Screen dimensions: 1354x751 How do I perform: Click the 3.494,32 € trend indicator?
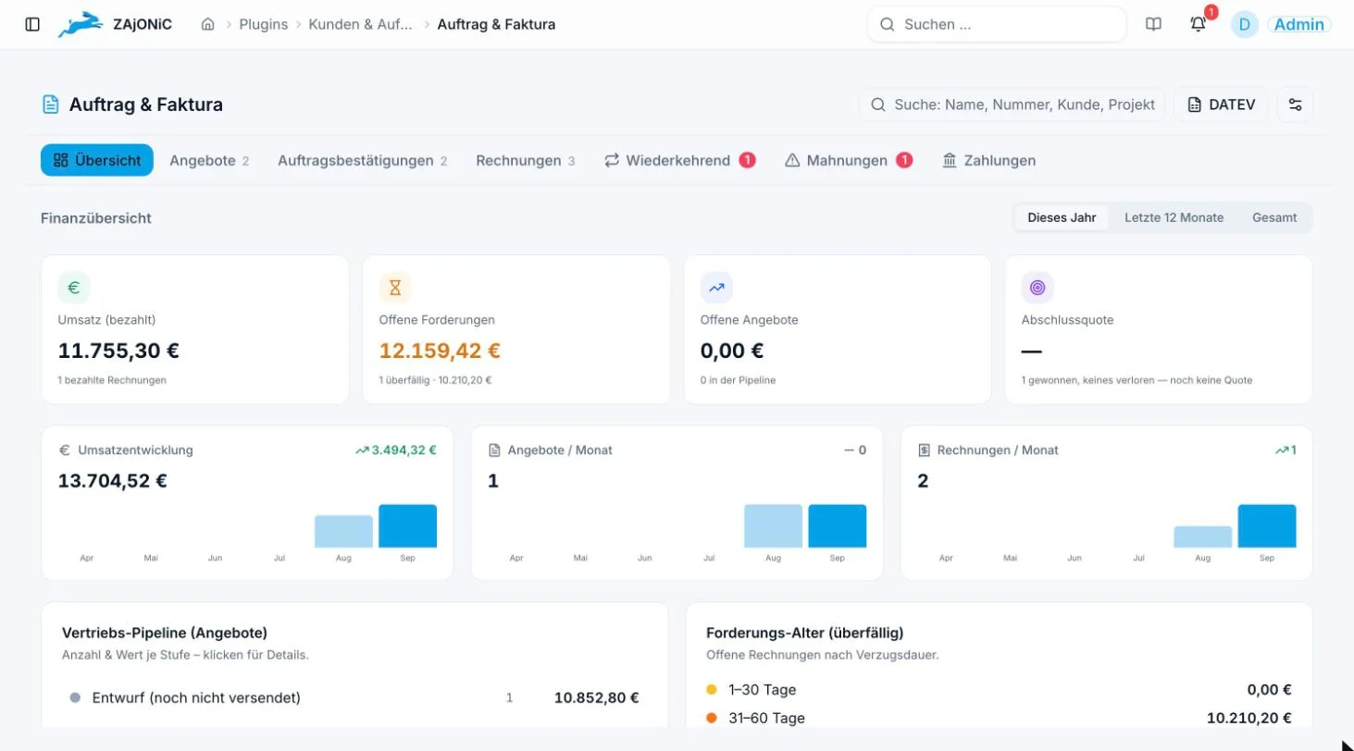pyautogui.click(x=396, y=450)
